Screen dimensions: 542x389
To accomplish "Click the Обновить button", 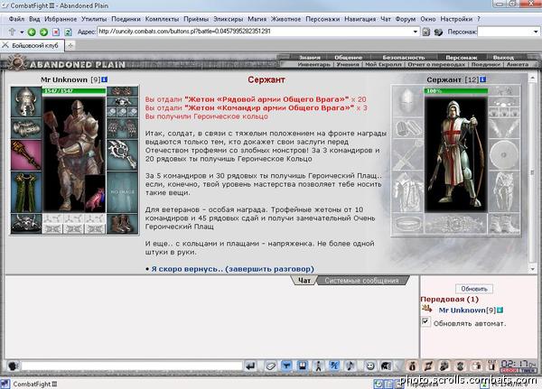I will [474, 289].
